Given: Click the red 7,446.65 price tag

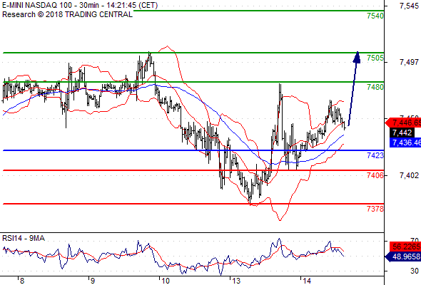Looking at the screenshot, I should [403, 123].
